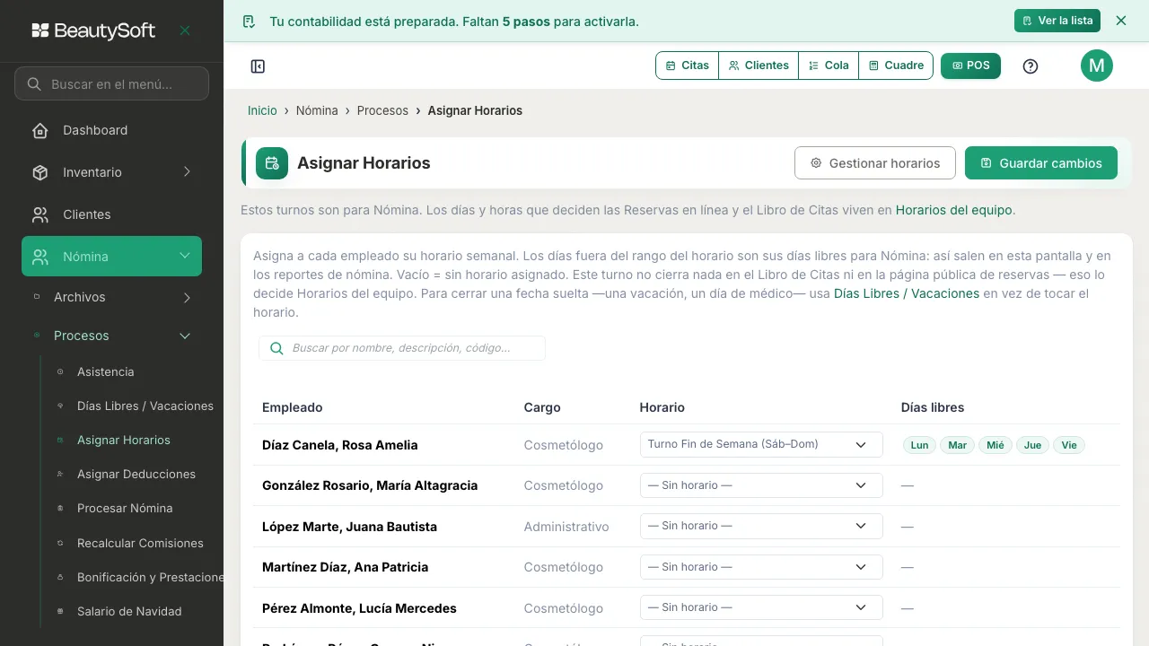
Task: Focus the sidebar menu search field
Action: point(111,84)
